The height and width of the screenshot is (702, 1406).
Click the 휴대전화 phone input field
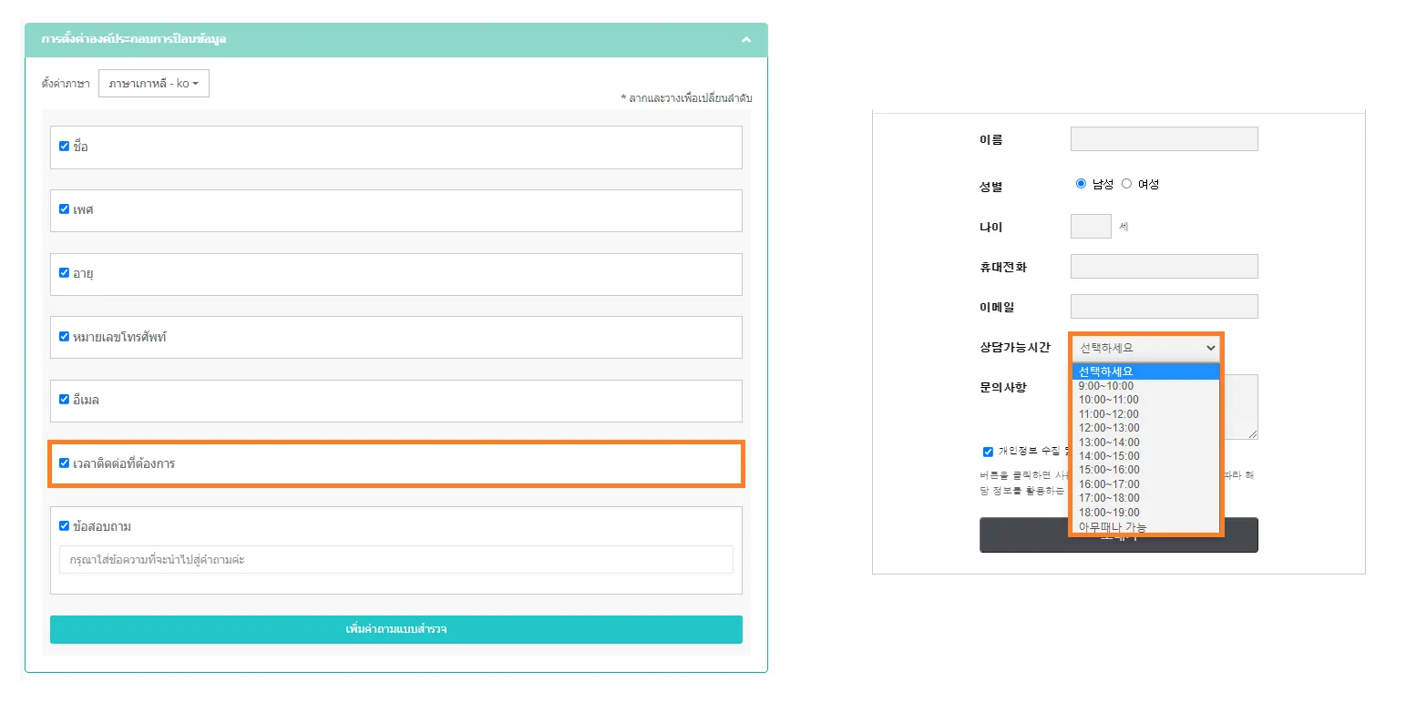tap(1164, 267)
